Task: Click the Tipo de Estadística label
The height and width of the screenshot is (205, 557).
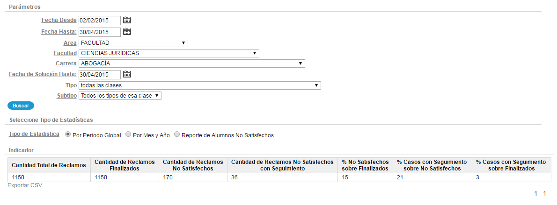Action: (x=34, y=134)
